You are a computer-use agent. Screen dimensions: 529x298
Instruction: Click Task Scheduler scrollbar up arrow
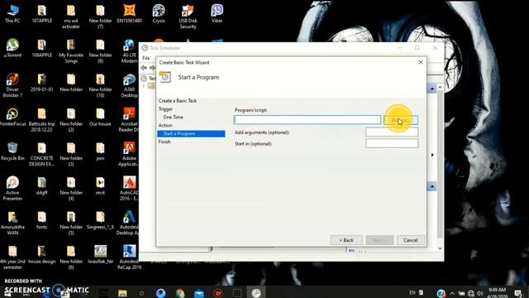pyautogui.click(x=440, y=88)
